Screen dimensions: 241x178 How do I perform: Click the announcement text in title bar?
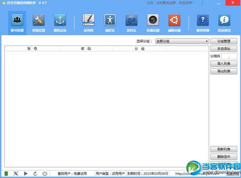170,3
